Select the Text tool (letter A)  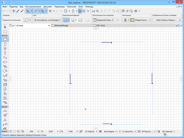pyautogui.click(x=5, y=120)
